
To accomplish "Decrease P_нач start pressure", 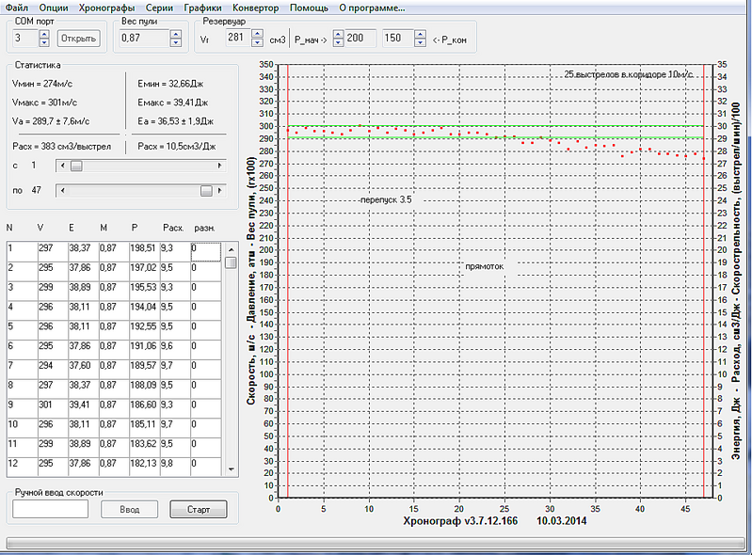I will click(338, 42).
